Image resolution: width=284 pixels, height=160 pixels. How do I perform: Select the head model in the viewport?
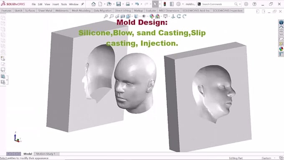135,83
